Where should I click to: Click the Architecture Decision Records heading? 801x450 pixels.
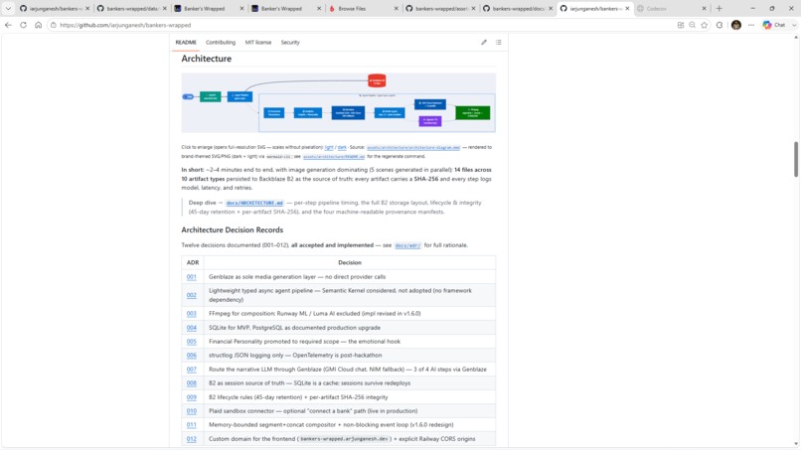point(232,229)
